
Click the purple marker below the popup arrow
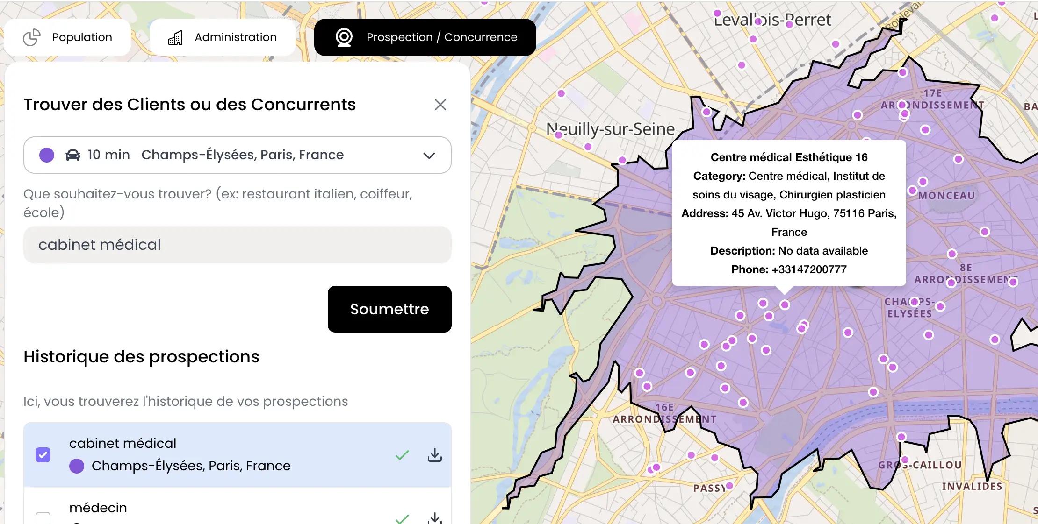785,305
